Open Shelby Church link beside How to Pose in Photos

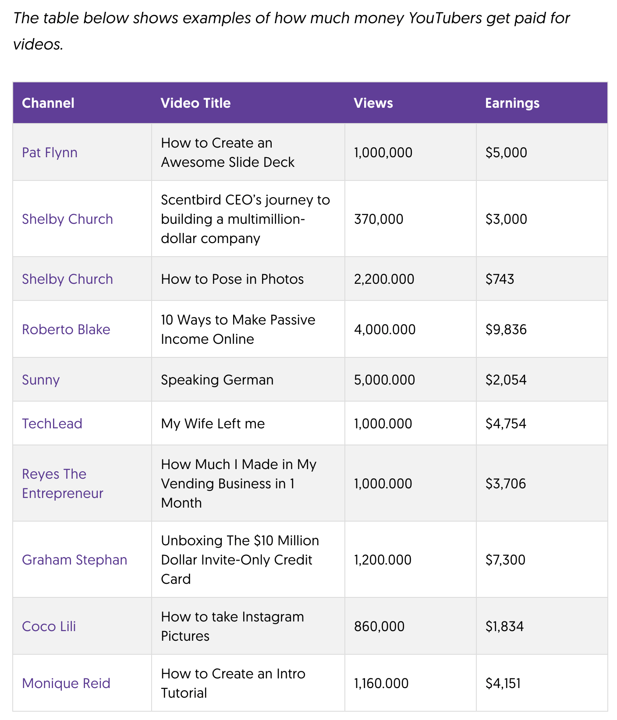pos(67,279)
